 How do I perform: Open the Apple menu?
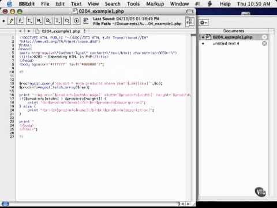click(x=9, y=4)
